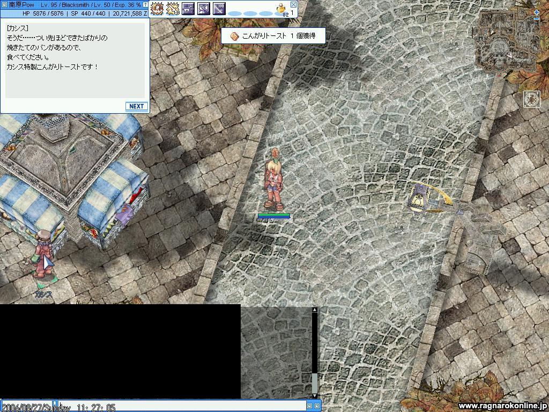The width and height of the screenshot is (549, 412).
Task: Use the first skill icon in hotkey bar
Action: pyautogui.click(x=157, y=9)
